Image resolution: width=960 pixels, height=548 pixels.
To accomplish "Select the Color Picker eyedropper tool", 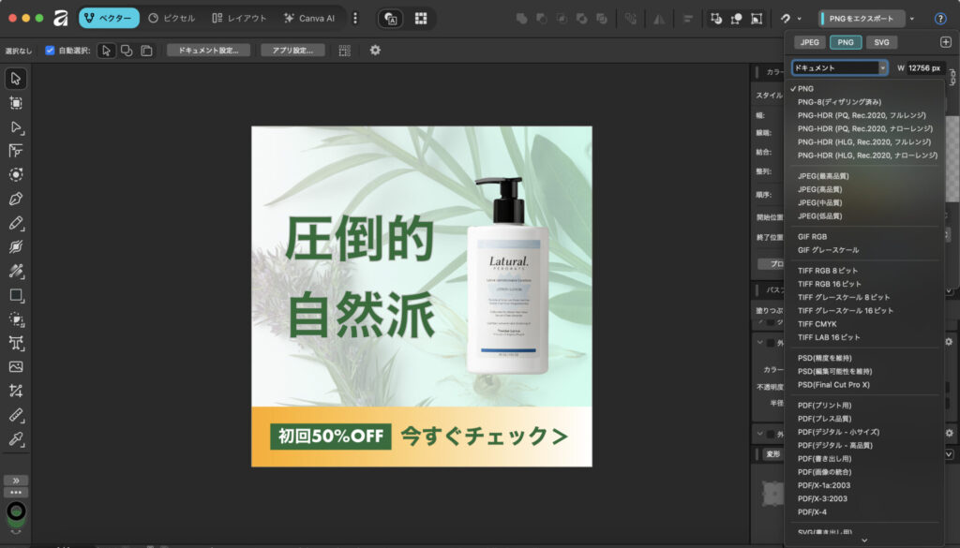I will tap(16, 438).
